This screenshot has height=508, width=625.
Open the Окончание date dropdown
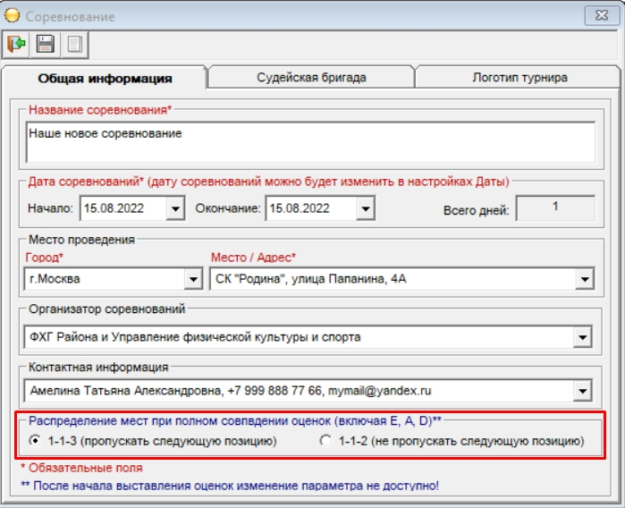(364, 209)
